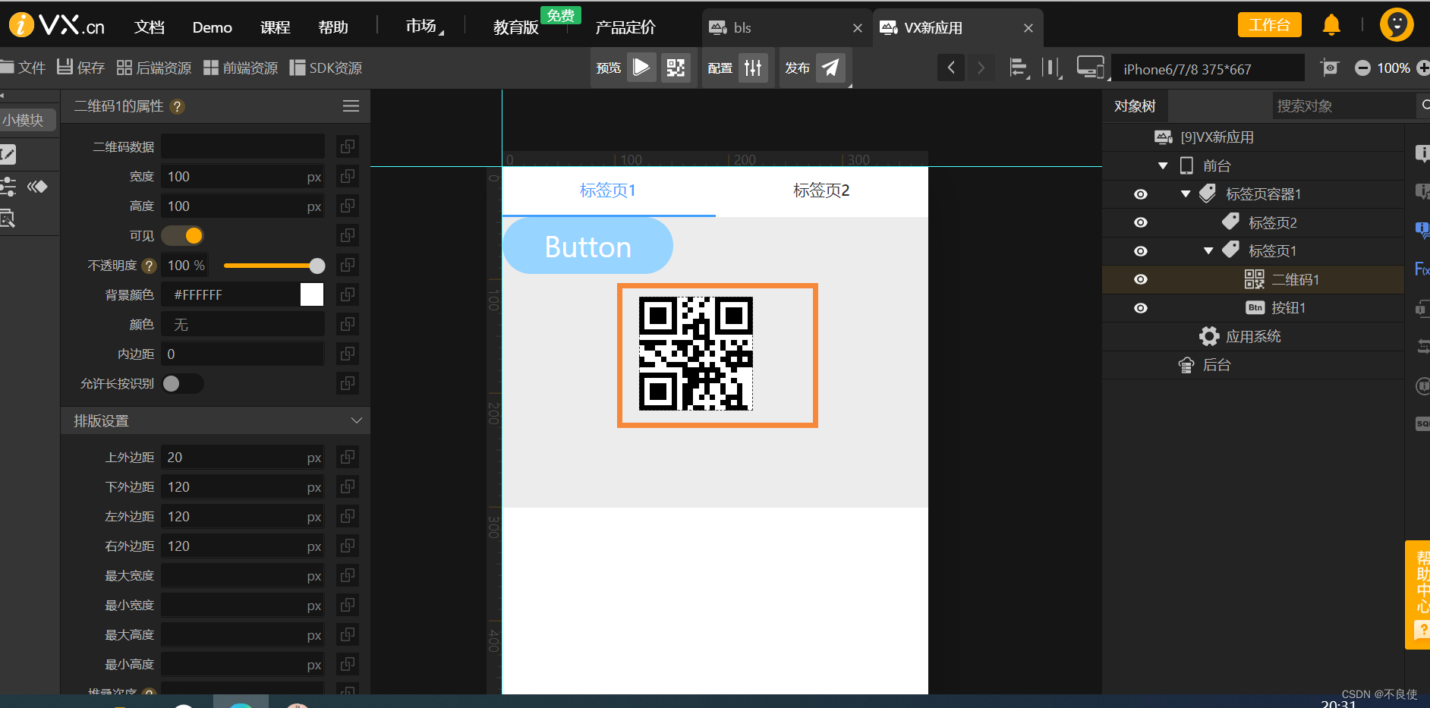Click the 小模块 sidebar tab

coord(26,120)
